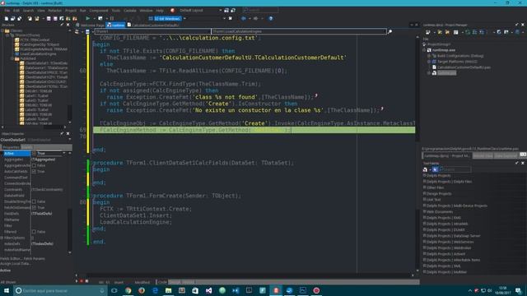Click the blue Back navigation arrow

coord(244,18)
